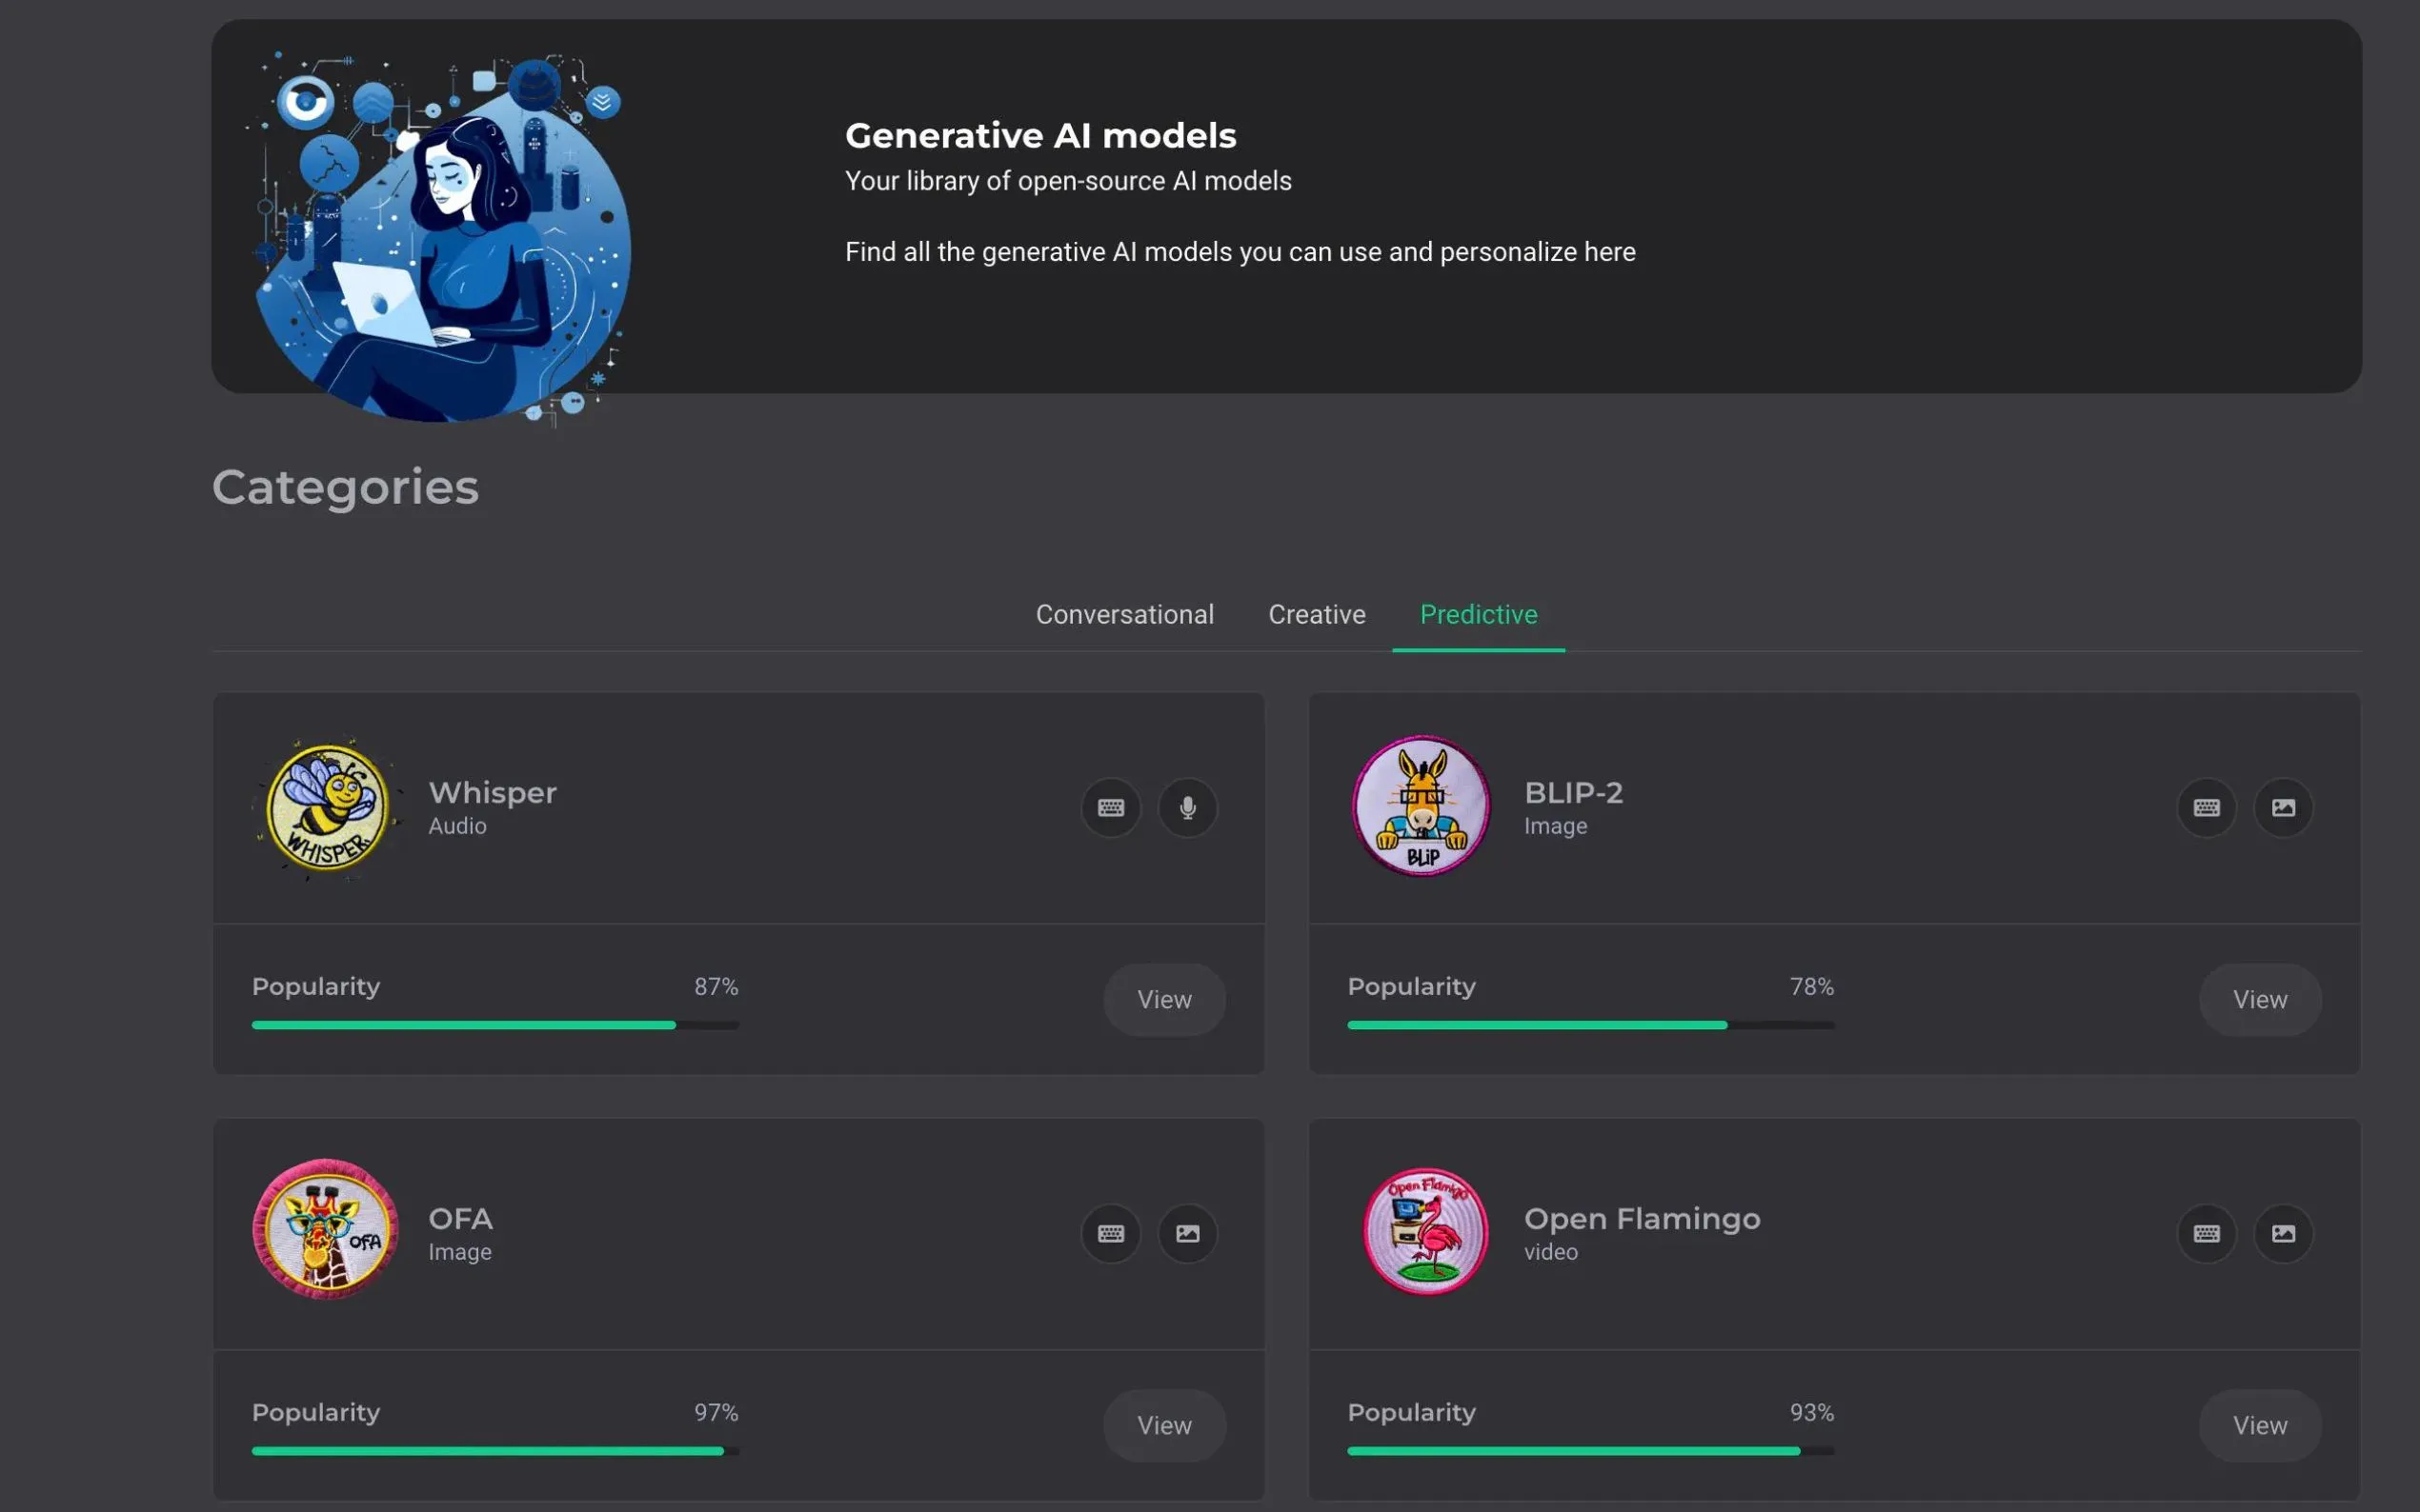Click Whisper's microphone audio icon
The height and width of the screenshot is (1512, 2420).
[x=1187, y=807]
